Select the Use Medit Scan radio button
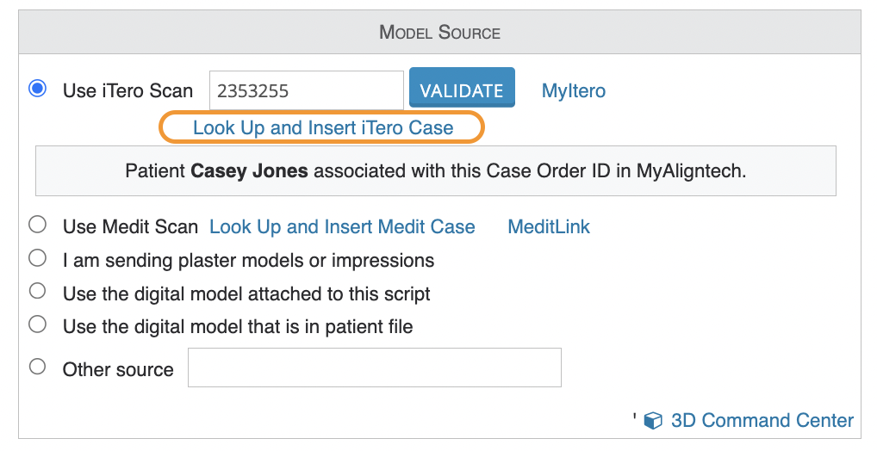The image size is (877, 451). [x=37, y=225]
